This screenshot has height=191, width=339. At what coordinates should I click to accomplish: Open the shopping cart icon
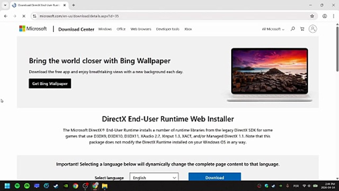pos(302,29)
